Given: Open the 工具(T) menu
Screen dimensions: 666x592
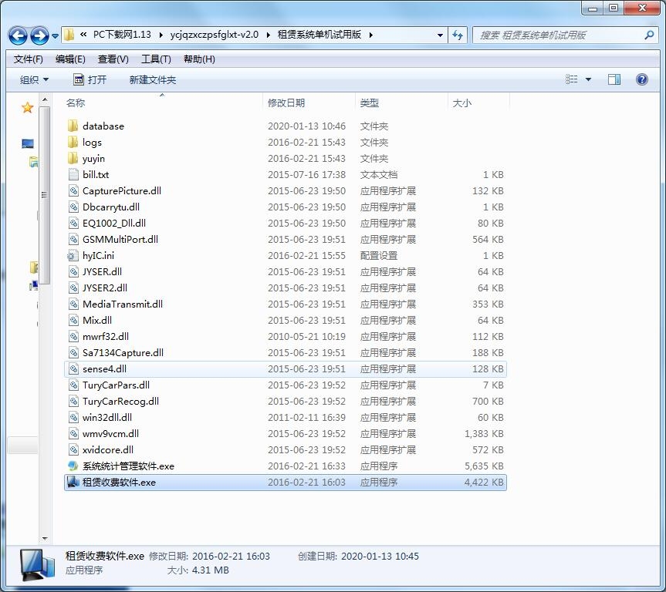Looking at the screenshot, I should coord(156,59).
